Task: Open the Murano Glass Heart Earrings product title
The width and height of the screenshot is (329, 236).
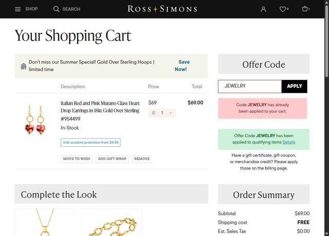Action: tap(100, 107)
